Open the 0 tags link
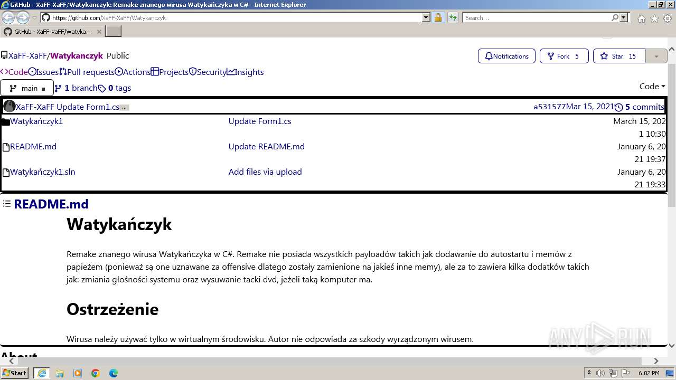This screenshot has height=380, width=676. tap(115, 88)
